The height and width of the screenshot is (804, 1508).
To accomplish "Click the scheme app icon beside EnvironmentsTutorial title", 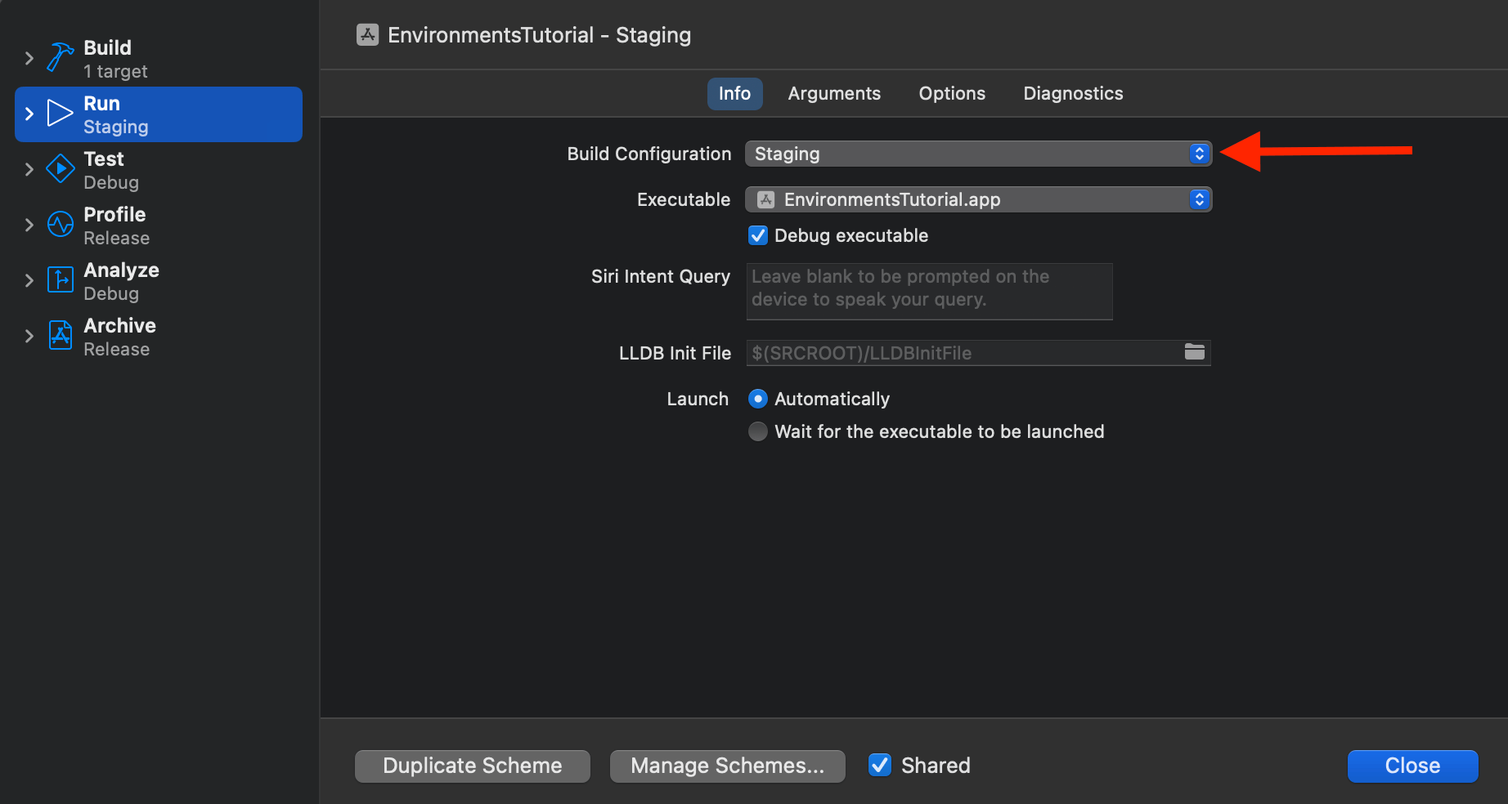I will click(x=367, y=34).
